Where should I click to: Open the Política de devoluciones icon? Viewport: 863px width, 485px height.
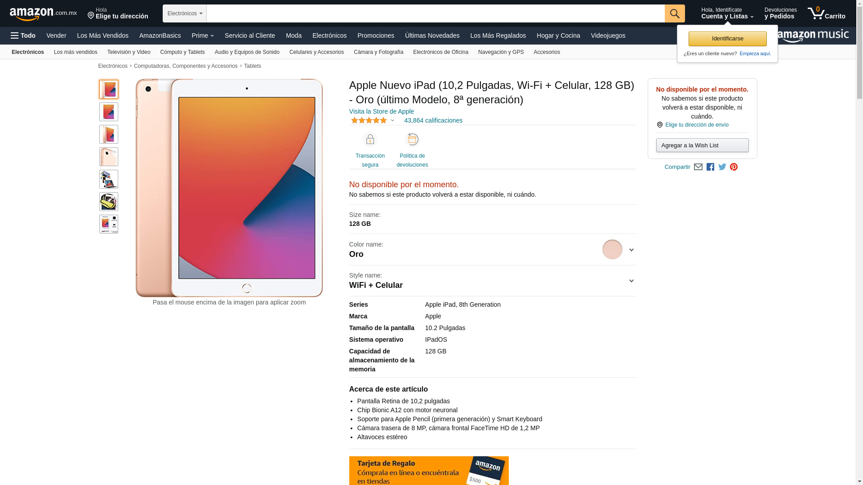coord(412,140)
